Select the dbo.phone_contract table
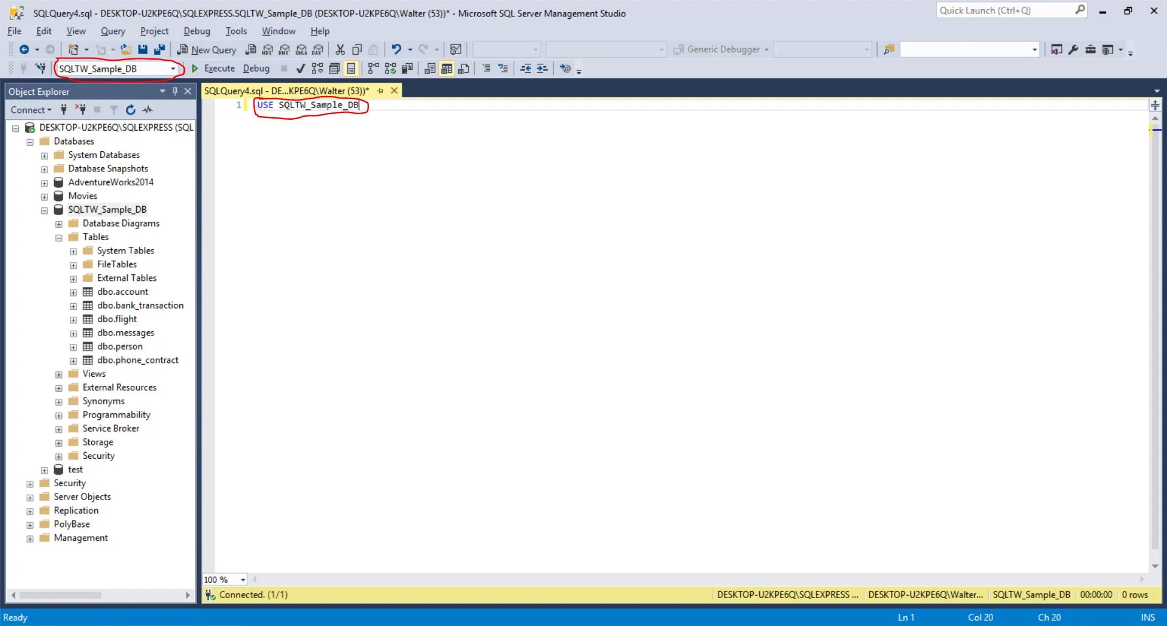Screen dimensions: 1167x626 click(x=138, y=360)
